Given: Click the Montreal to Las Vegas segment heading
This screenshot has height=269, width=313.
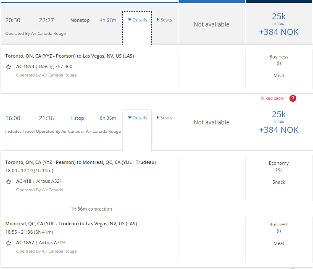Looking at the screenshot, I should 71,224.
